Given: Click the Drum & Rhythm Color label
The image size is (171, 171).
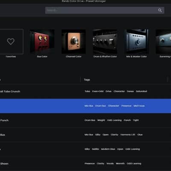Looking at the screenshot, I should (x=105, y=56).
